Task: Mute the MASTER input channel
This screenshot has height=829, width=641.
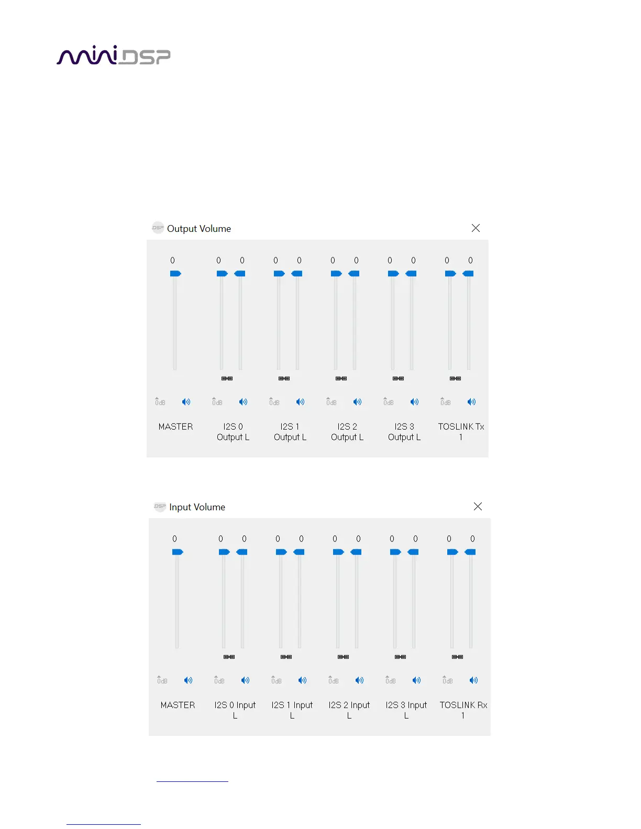Action: (x=188, y=680)
